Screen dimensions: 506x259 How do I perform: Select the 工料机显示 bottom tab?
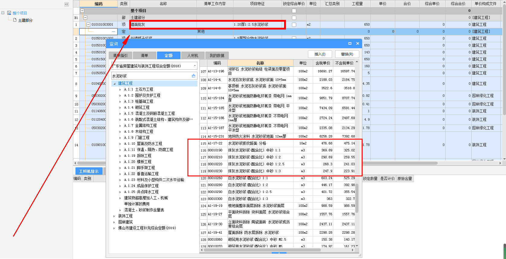pyautogui.click(x=89, y=171)
